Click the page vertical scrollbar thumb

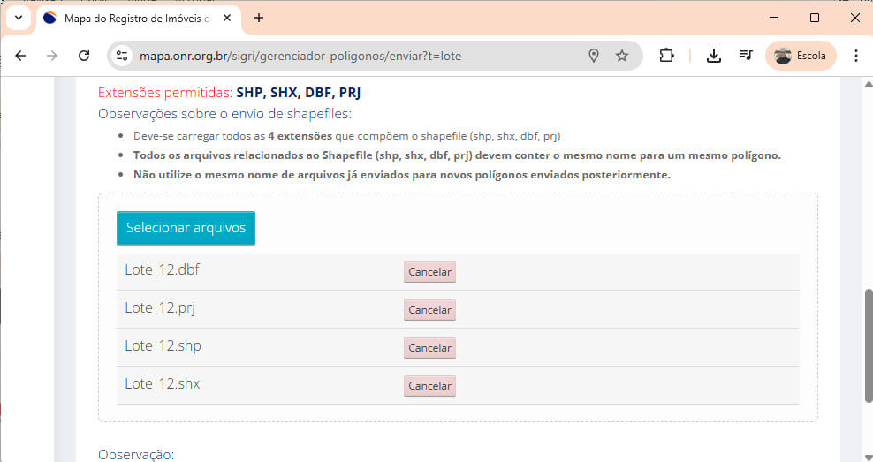click(869, 345)
